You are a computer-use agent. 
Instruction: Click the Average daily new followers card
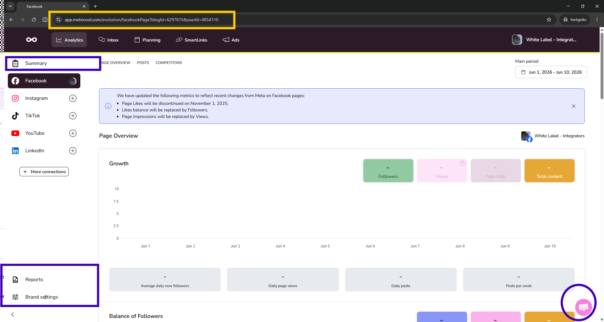pyautogui.click(x=165, y=280)
